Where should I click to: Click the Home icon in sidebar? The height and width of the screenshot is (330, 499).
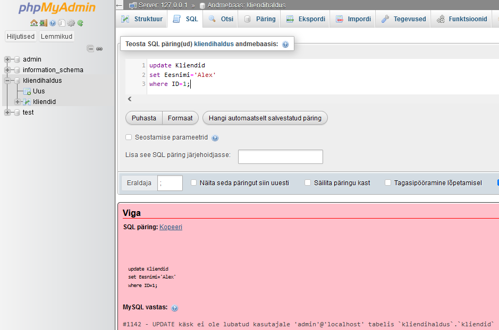[x=34, y=23]
